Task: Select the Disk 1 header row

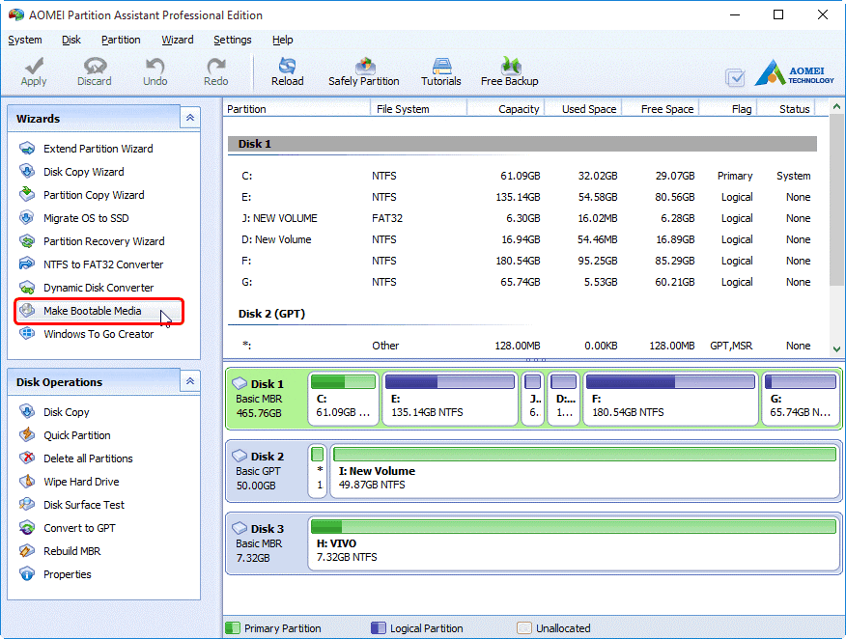Action: [522, 144]
